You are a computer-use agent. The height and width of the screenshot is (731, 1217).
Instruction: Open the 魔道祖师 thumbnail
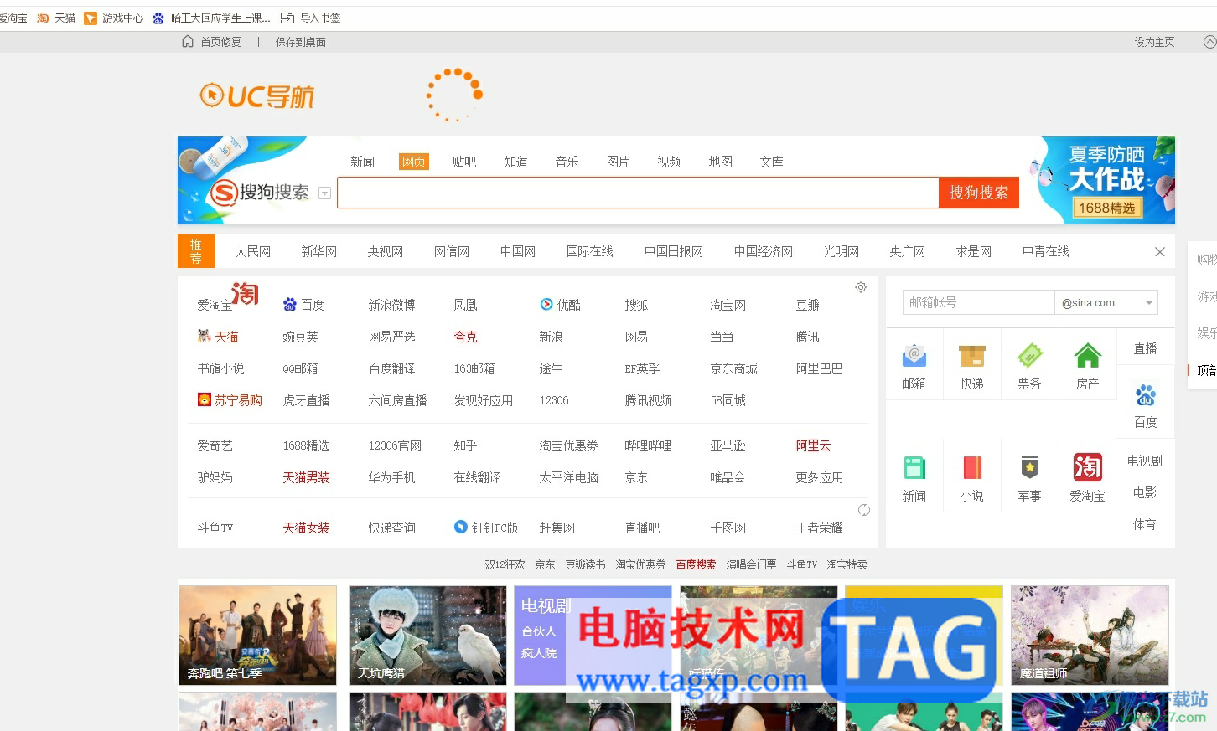1090,636
